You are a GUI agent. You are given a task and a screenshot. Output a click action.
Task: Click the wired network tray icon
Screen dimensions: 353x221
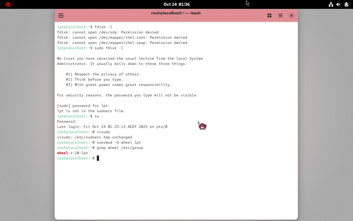point(331,4)
